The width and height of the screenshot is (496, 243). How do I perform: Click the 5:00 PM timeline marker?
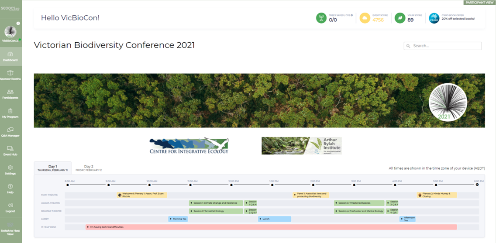(x=436, y=185)
